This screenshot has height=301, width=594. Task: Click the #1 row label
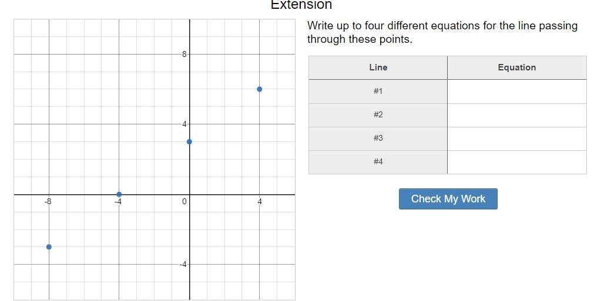378,92
